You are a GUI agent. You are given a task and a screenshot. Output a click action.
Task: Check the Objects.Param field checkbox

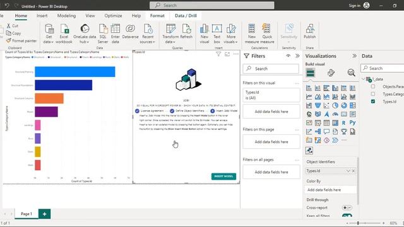373,86
